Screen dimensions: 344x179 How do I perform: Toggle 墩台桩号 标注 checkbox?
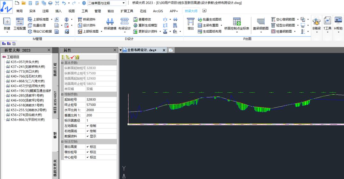(88, 152)
